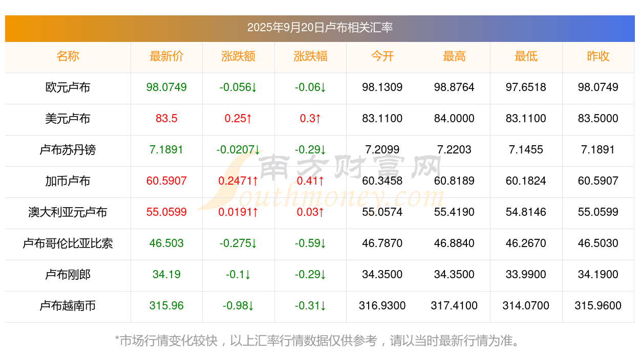The width and height of the screenshot is (640, 357).
Task: Click low value 54.8146
Action: pyautogui.click(x=526, y=212)
